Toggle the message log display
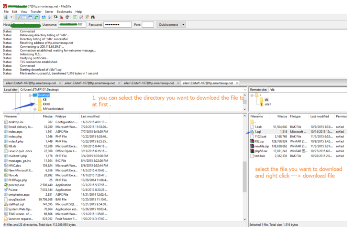The height and width of the screenshot is (232, 354). tap(19, 17)
